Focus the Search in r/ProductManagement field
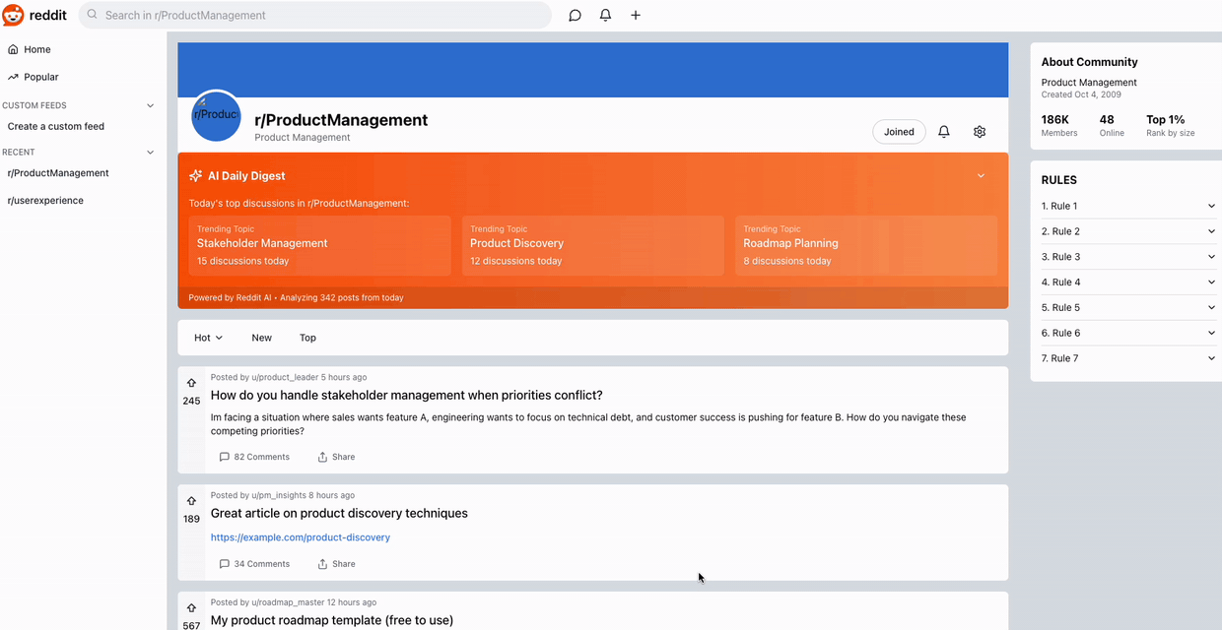 (315, 15)
